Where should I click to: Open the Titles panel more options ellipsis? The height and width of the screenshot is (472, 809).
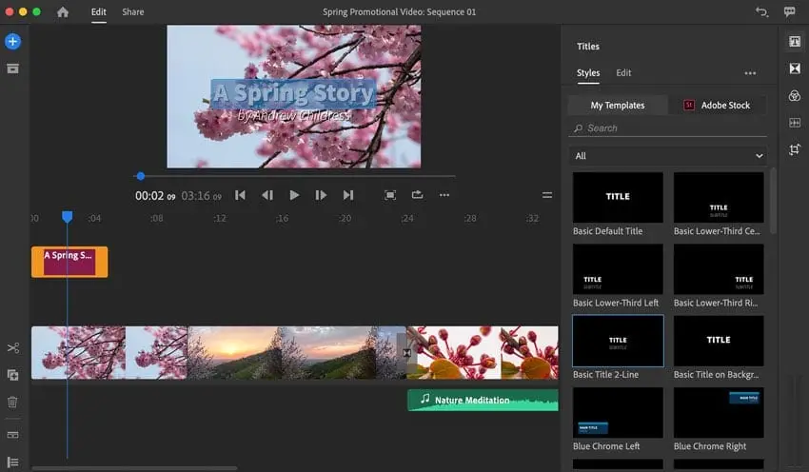(750, 73)
